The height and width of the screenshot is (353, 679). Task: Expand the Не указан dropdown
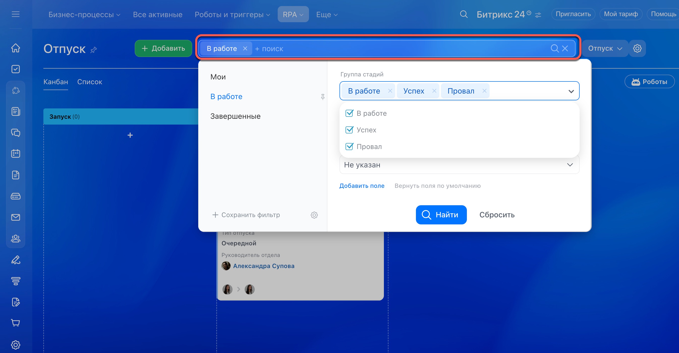coord(459,165)
